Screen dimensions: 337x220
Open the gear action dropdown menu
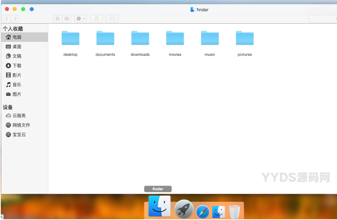click(81, 19)
